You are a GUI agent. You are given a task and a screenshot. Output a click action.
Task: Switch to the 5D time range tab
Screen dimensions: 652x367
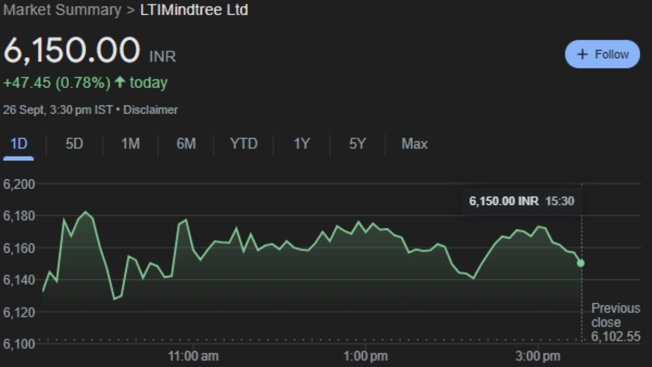74,144
